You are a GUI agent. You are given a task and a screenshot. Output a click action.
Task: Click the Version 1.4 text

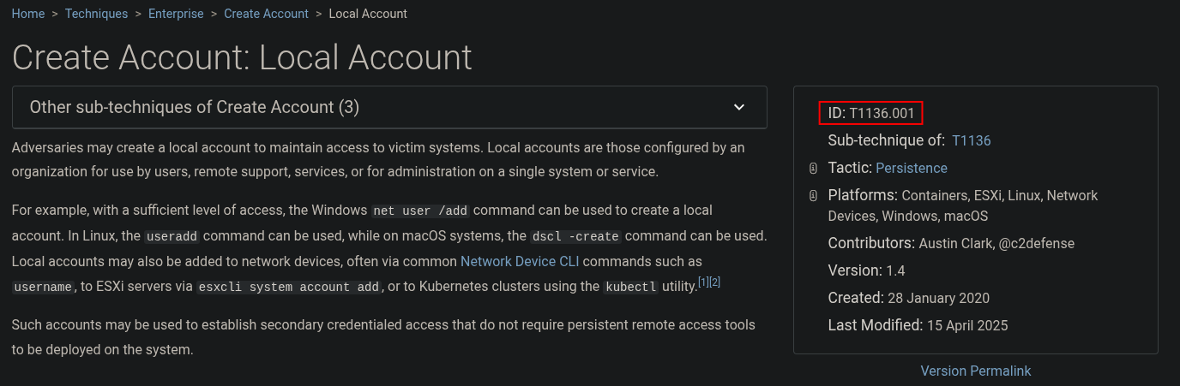pyautogui.click(x=866, y=270)
